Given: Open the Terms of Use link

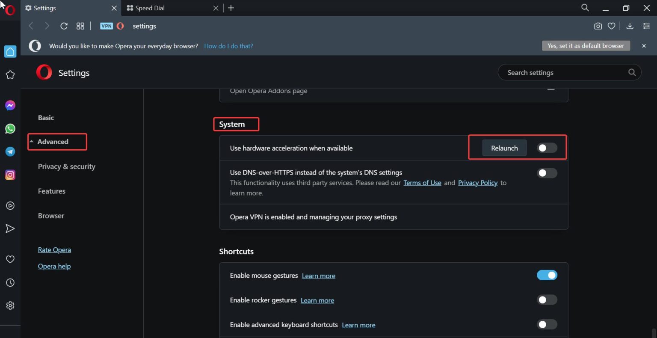Looking at the screenshot, I should tap(422, 183).
